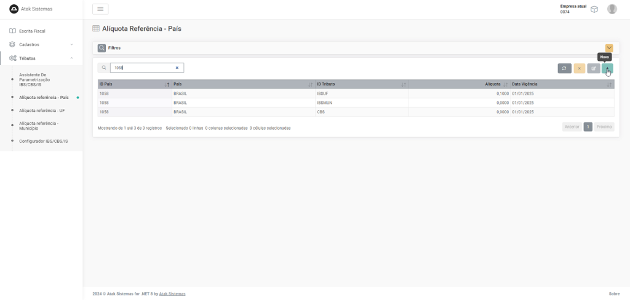Screen dimensions: 630x302
Task: Toggle the hamburger sidebar menu button
Action: pyautogui.click(x=100, y=9)
